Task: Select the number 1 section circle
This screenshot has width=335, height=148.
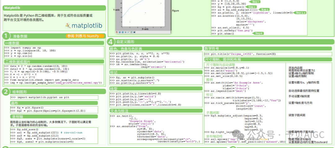Action: (x=6, y=36)
